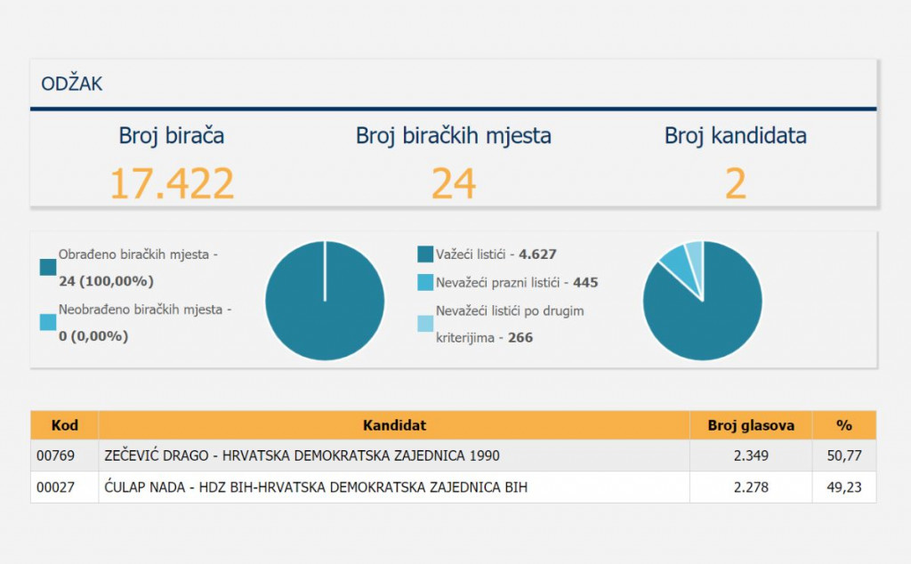Click the ODŽAK municipality title
Image resolution: width=911 pixels, height=564 pixels.
[72, 85]
